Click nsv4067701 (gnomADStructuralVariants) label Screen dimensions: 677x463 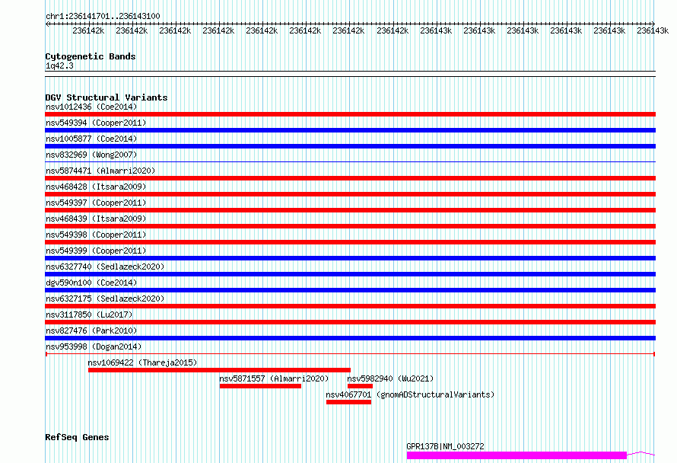tap(410, 394)
